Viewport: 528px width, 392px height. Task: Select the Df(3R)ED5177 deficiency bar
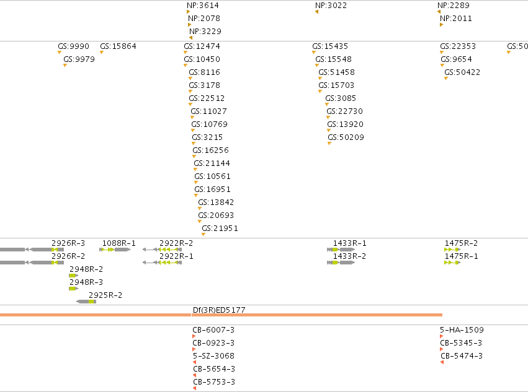(x=221, y=315)
